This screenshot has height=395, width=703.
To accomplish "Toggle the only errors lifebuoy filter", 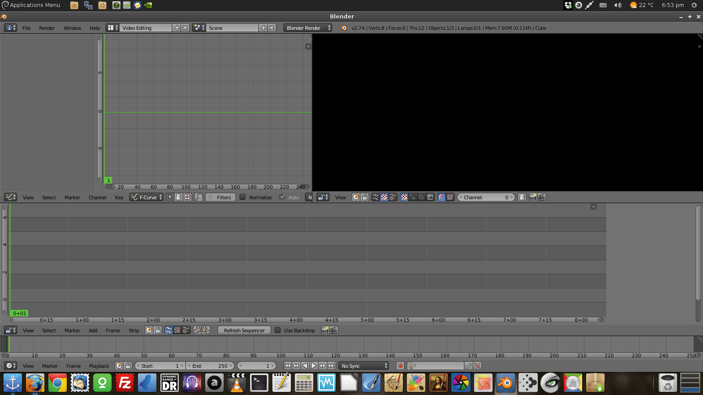I will point(187,197).
